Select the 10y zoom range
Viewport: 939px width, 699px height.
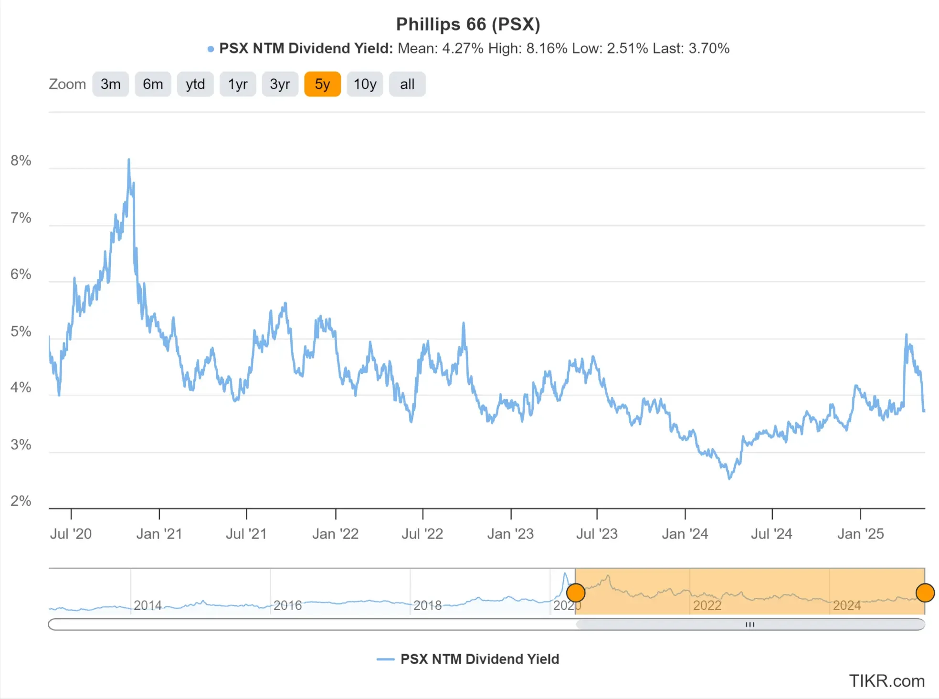click(365, 84)
